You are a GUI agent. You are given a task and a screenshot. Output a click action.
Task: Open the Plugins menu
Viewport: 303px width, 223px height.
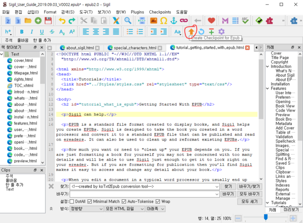(138, 12)
